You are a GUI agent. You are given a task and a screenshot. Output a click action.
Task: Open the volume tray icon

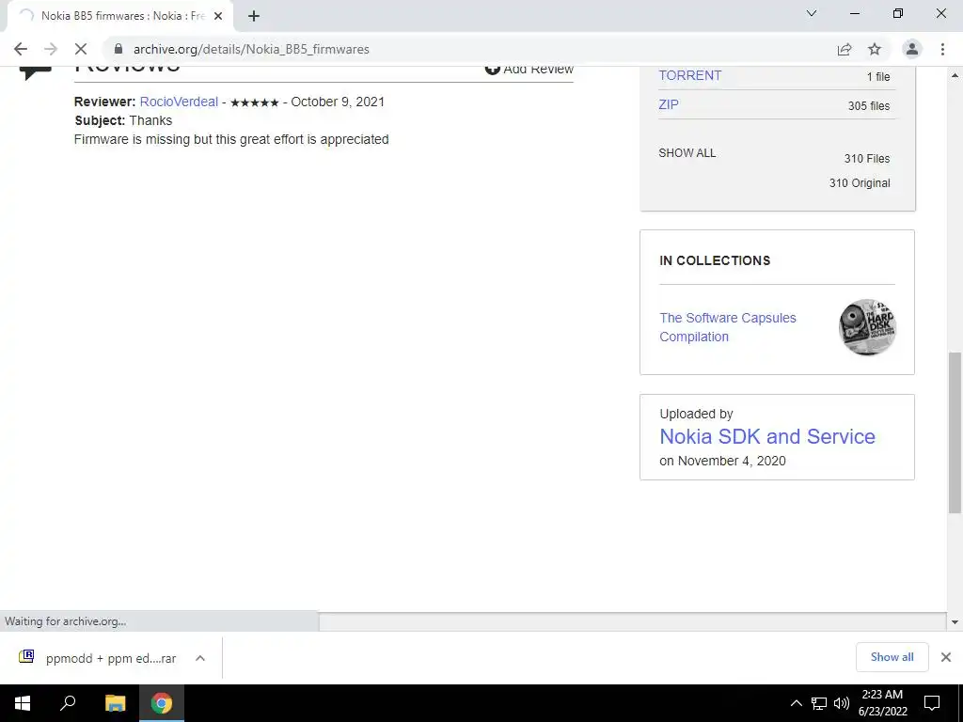pos(842,703)
